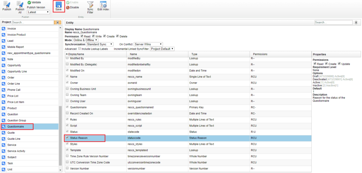
Task: Select the Time Zone Rule Version Number row
Action: 188,156
